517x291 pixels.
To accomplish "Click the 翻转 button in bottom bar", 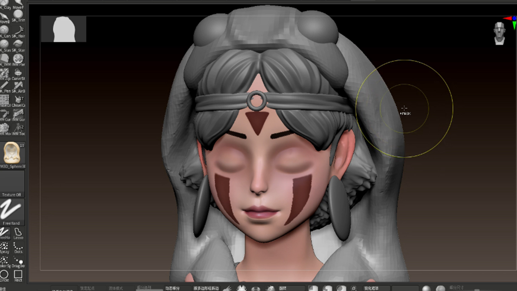I will tap(291, 288).
